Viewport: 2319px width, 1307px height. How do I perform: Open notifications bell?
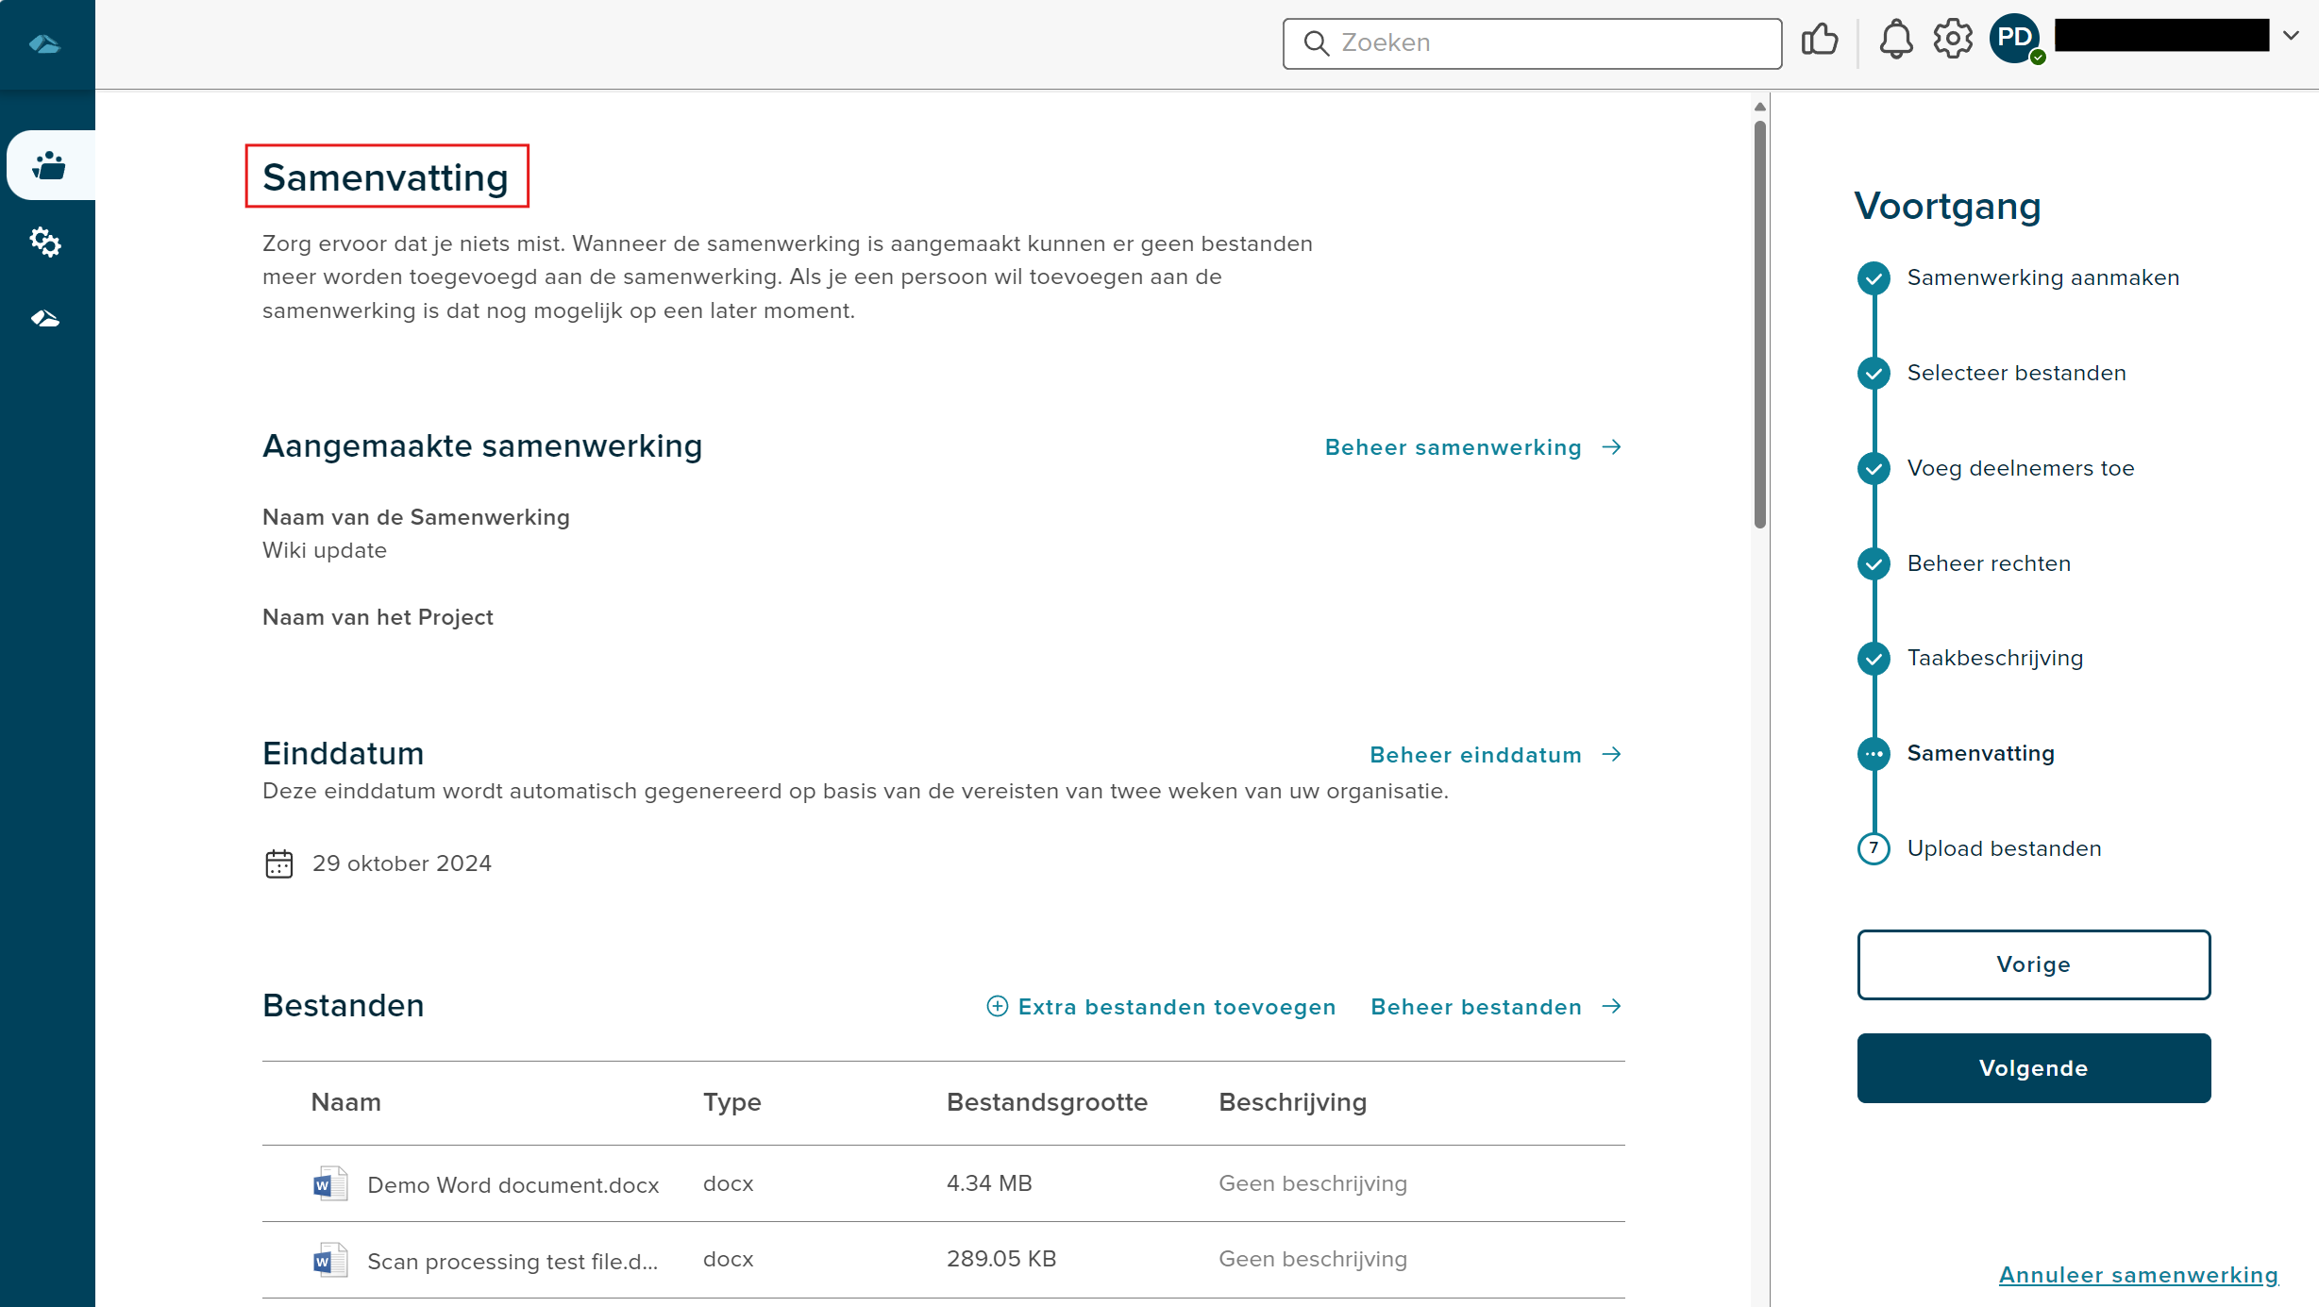[x=1895, y=41]
